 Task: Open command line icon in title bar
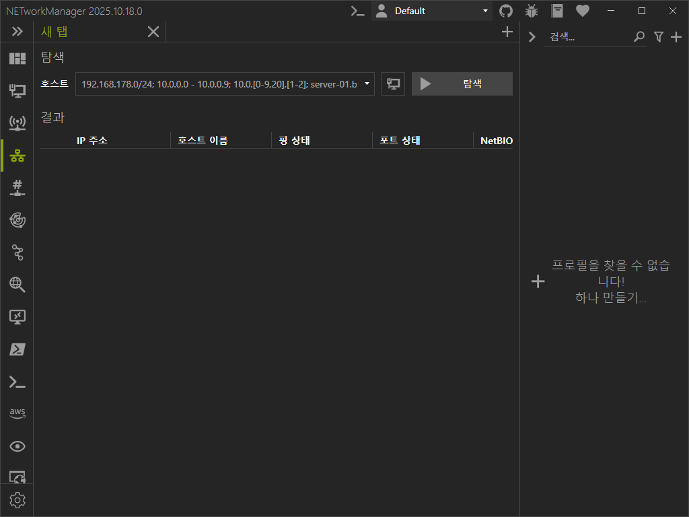358,11
